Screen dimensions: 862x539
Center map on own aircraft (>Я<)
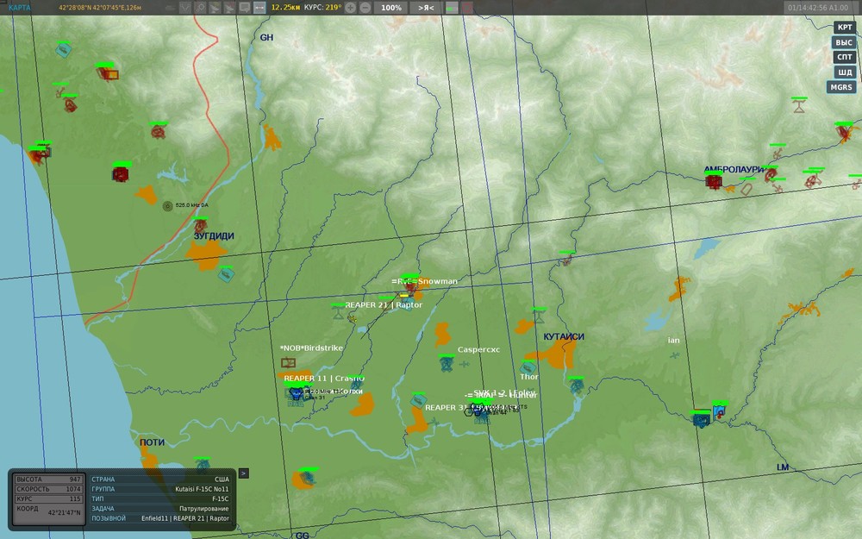(x=426, y=8)
